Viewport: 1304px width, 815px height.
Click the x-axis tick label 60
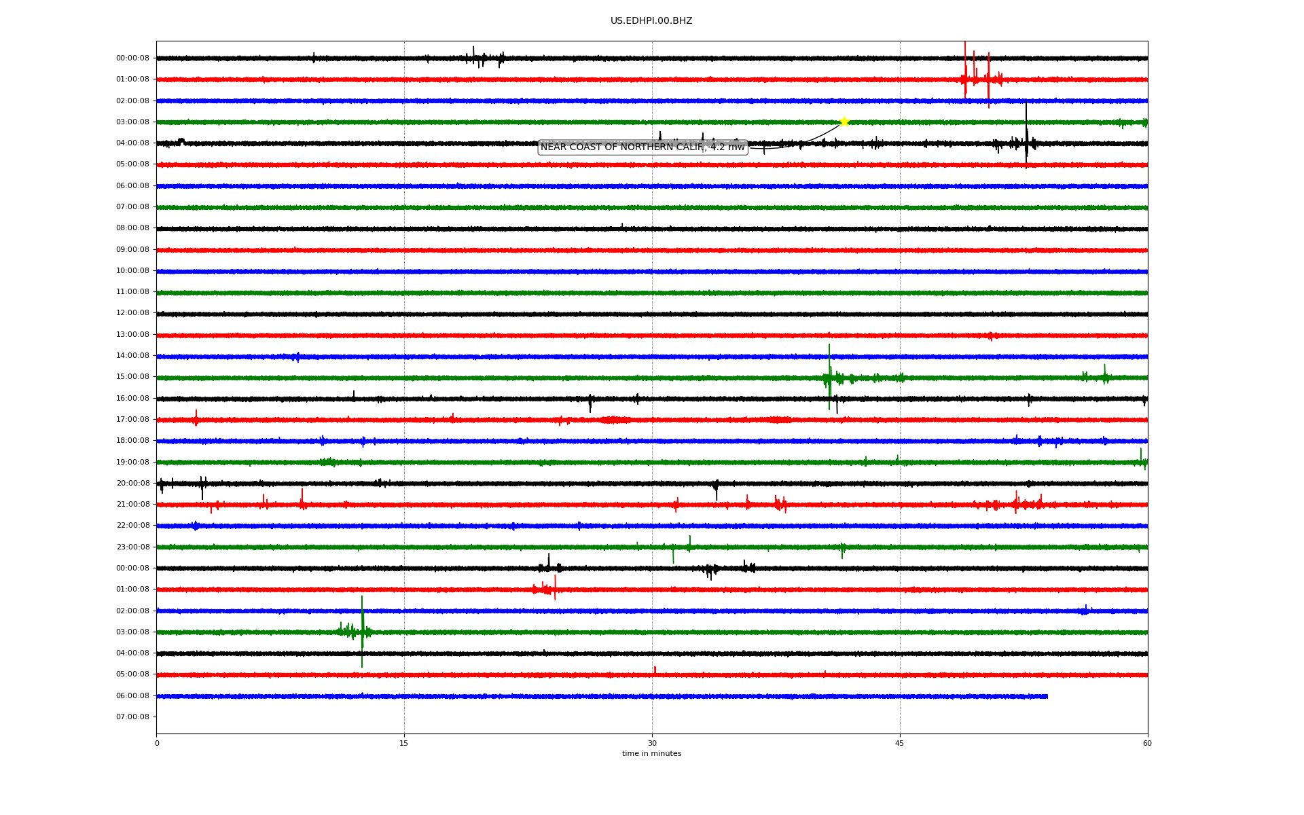coord(1146,743)
